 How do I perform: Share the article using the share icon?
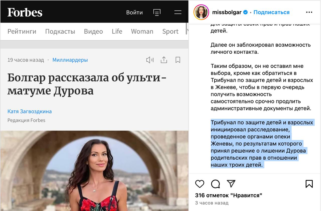[164, 60]
